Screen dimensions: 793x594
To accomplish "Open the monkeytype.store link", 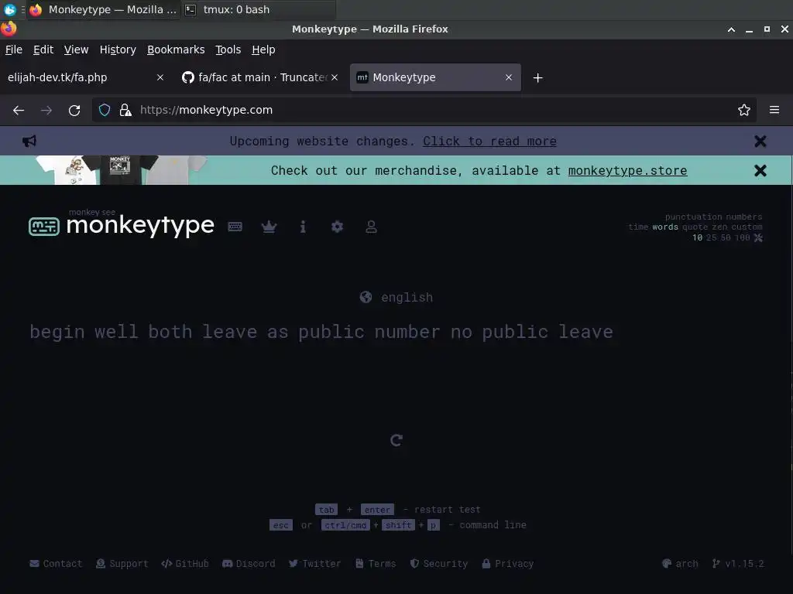I will 627,171.
